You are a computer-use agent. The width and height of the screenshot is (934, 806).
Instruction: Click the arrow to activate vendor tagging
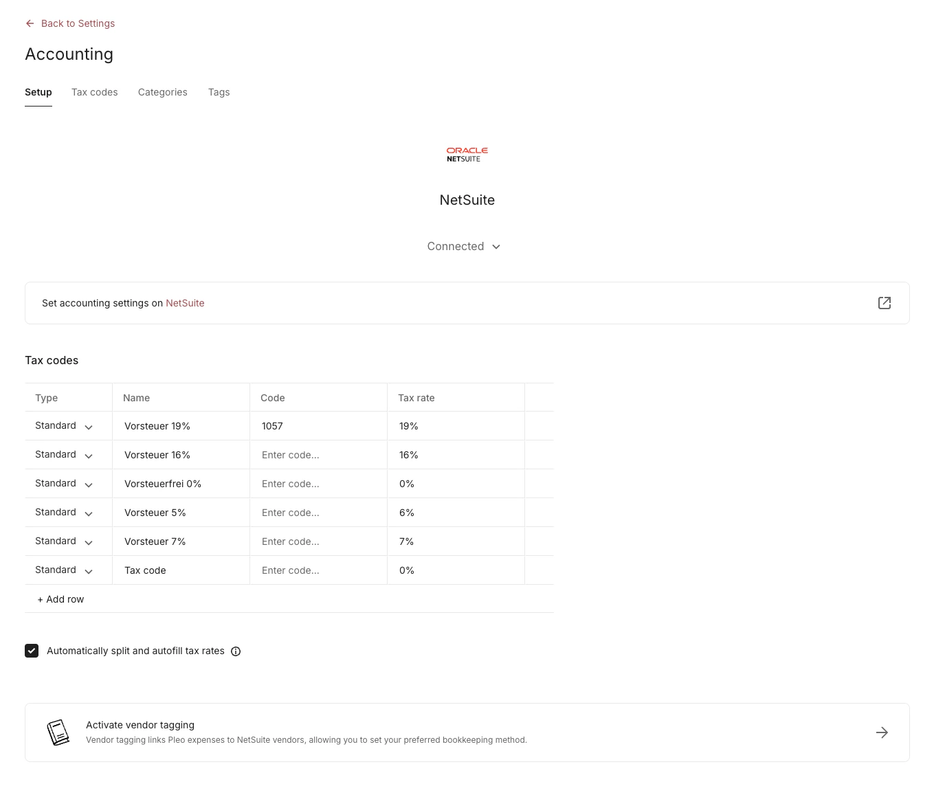[x=882, y=732]
